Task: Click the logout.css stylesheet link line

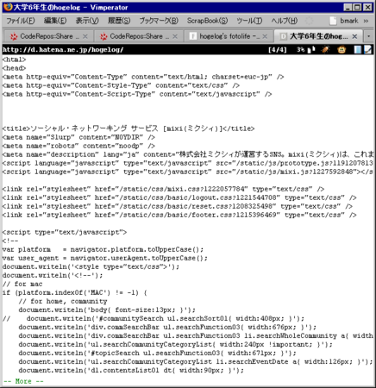Action: click(x=179, y=197)
